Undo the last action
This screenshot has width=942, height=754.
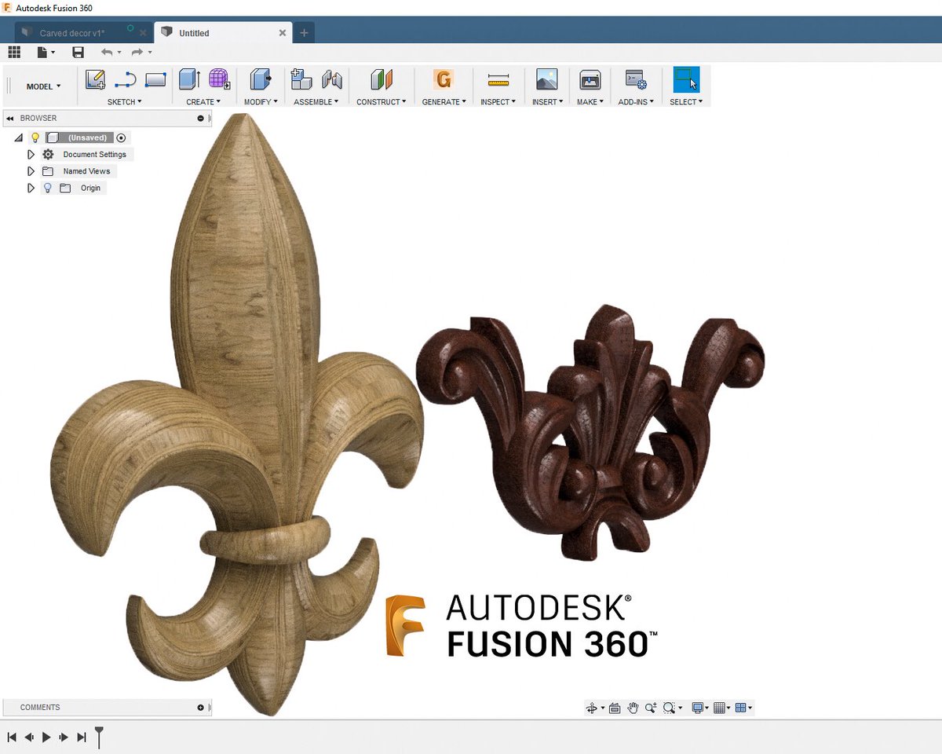107,52
